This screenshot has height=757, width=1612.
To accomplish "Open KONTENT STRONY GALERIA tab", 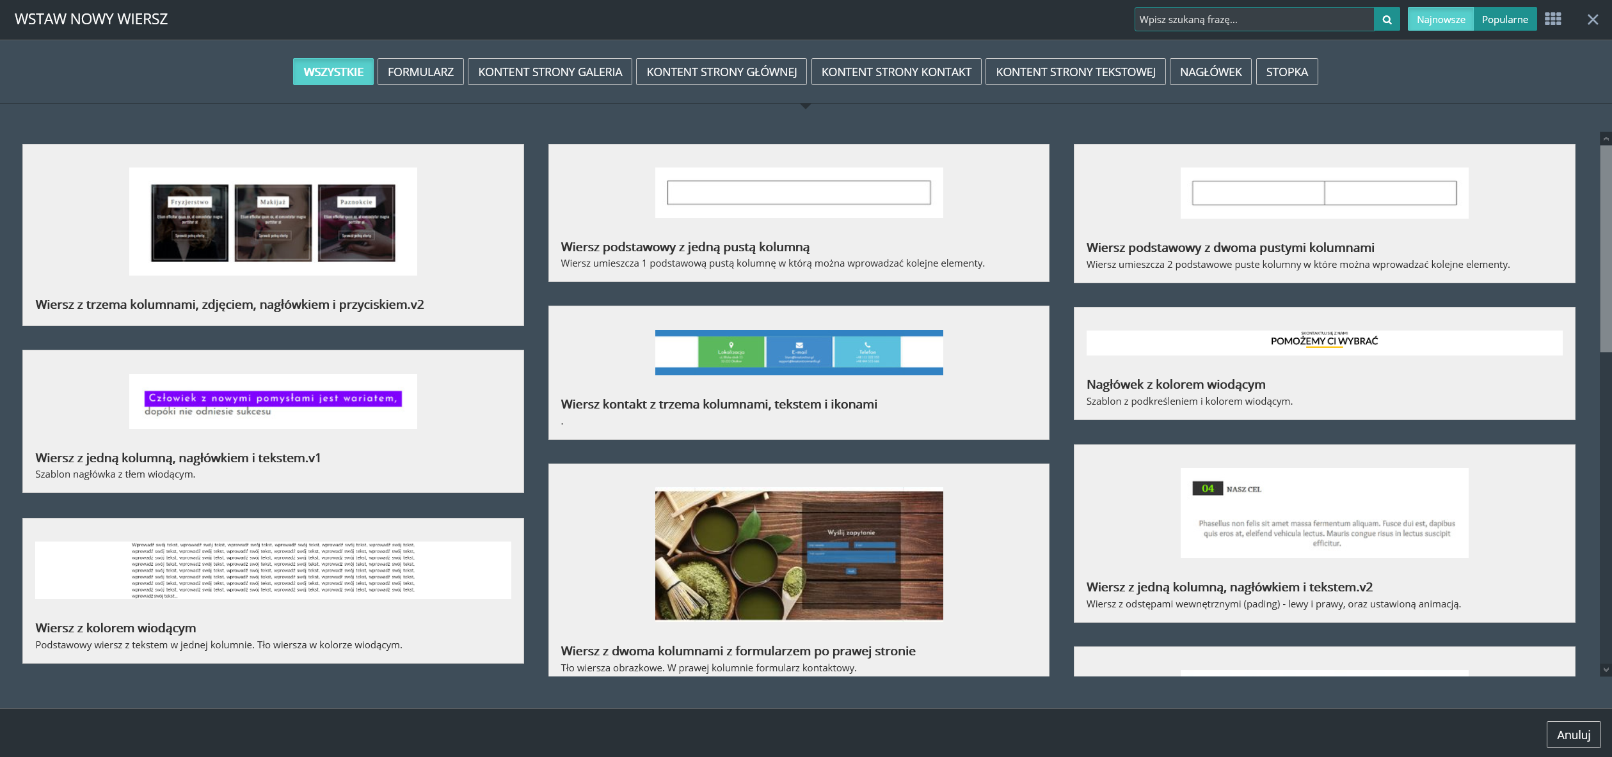I will [550, 72].
